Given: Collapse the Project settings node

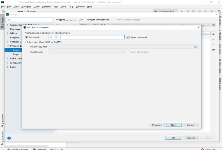Looking at the screenshot, I should (x=8, y=46).
